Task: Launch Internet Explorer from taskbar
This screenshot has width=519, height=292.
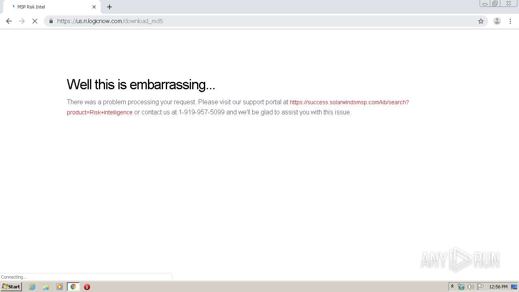Action: point(32,287)
